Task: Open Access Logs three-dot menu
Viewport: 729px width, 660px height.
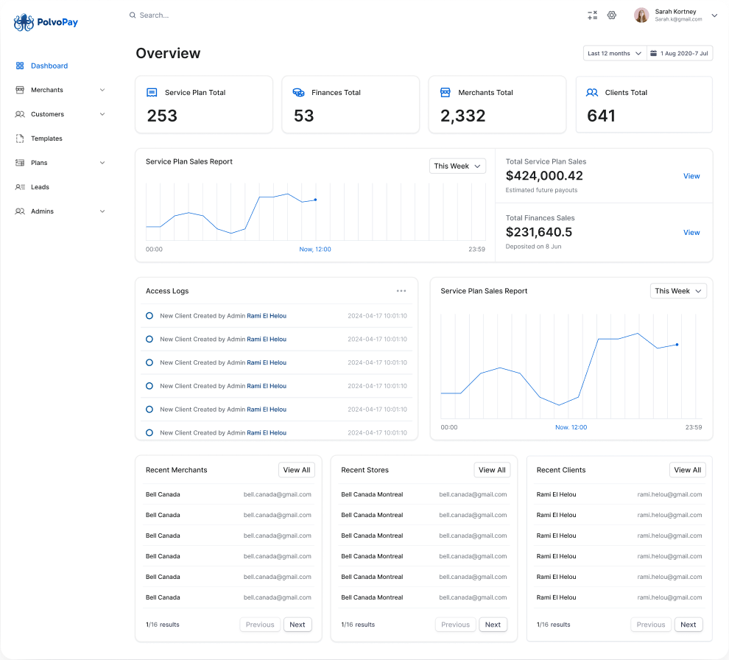Action: [x=401, y=291]
